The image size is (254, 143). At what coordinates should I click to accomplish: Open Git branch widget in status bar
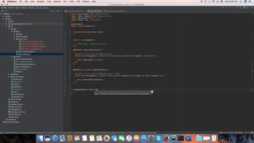(239, 133)
